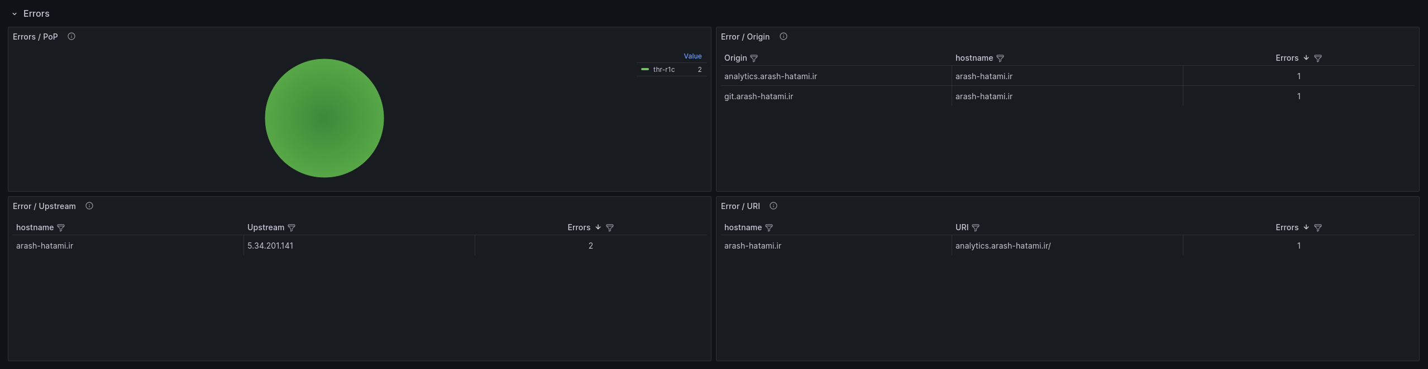Open info icon of Error / Upstream panel

tap(89, 206)
